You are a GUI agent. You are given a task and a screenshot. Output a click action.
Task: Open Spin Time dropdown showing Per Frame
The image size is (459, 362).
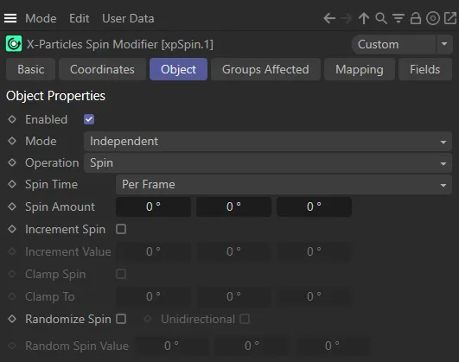[284, 184]
